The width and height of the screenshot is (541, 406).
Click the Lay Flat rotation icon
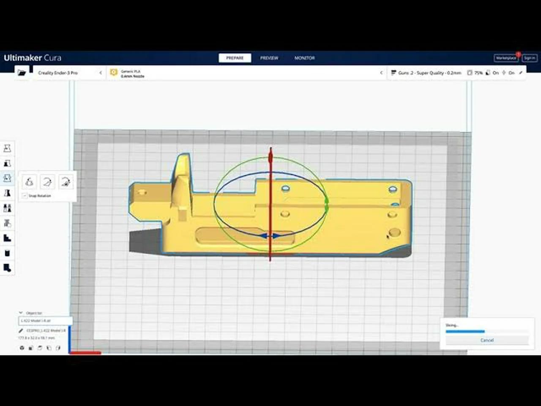[47, 182]
